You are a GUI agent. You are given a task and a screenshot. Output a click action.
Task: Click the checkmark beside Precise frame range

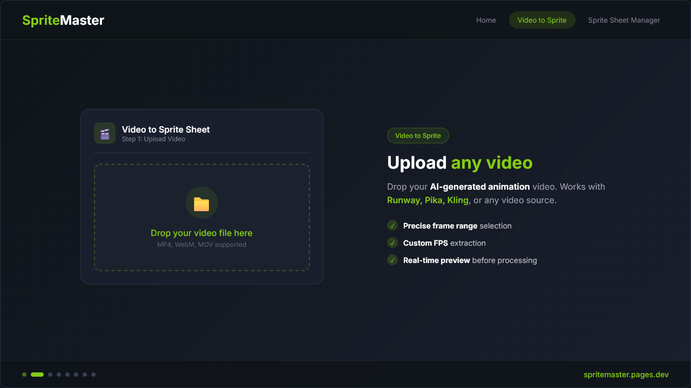392,225
